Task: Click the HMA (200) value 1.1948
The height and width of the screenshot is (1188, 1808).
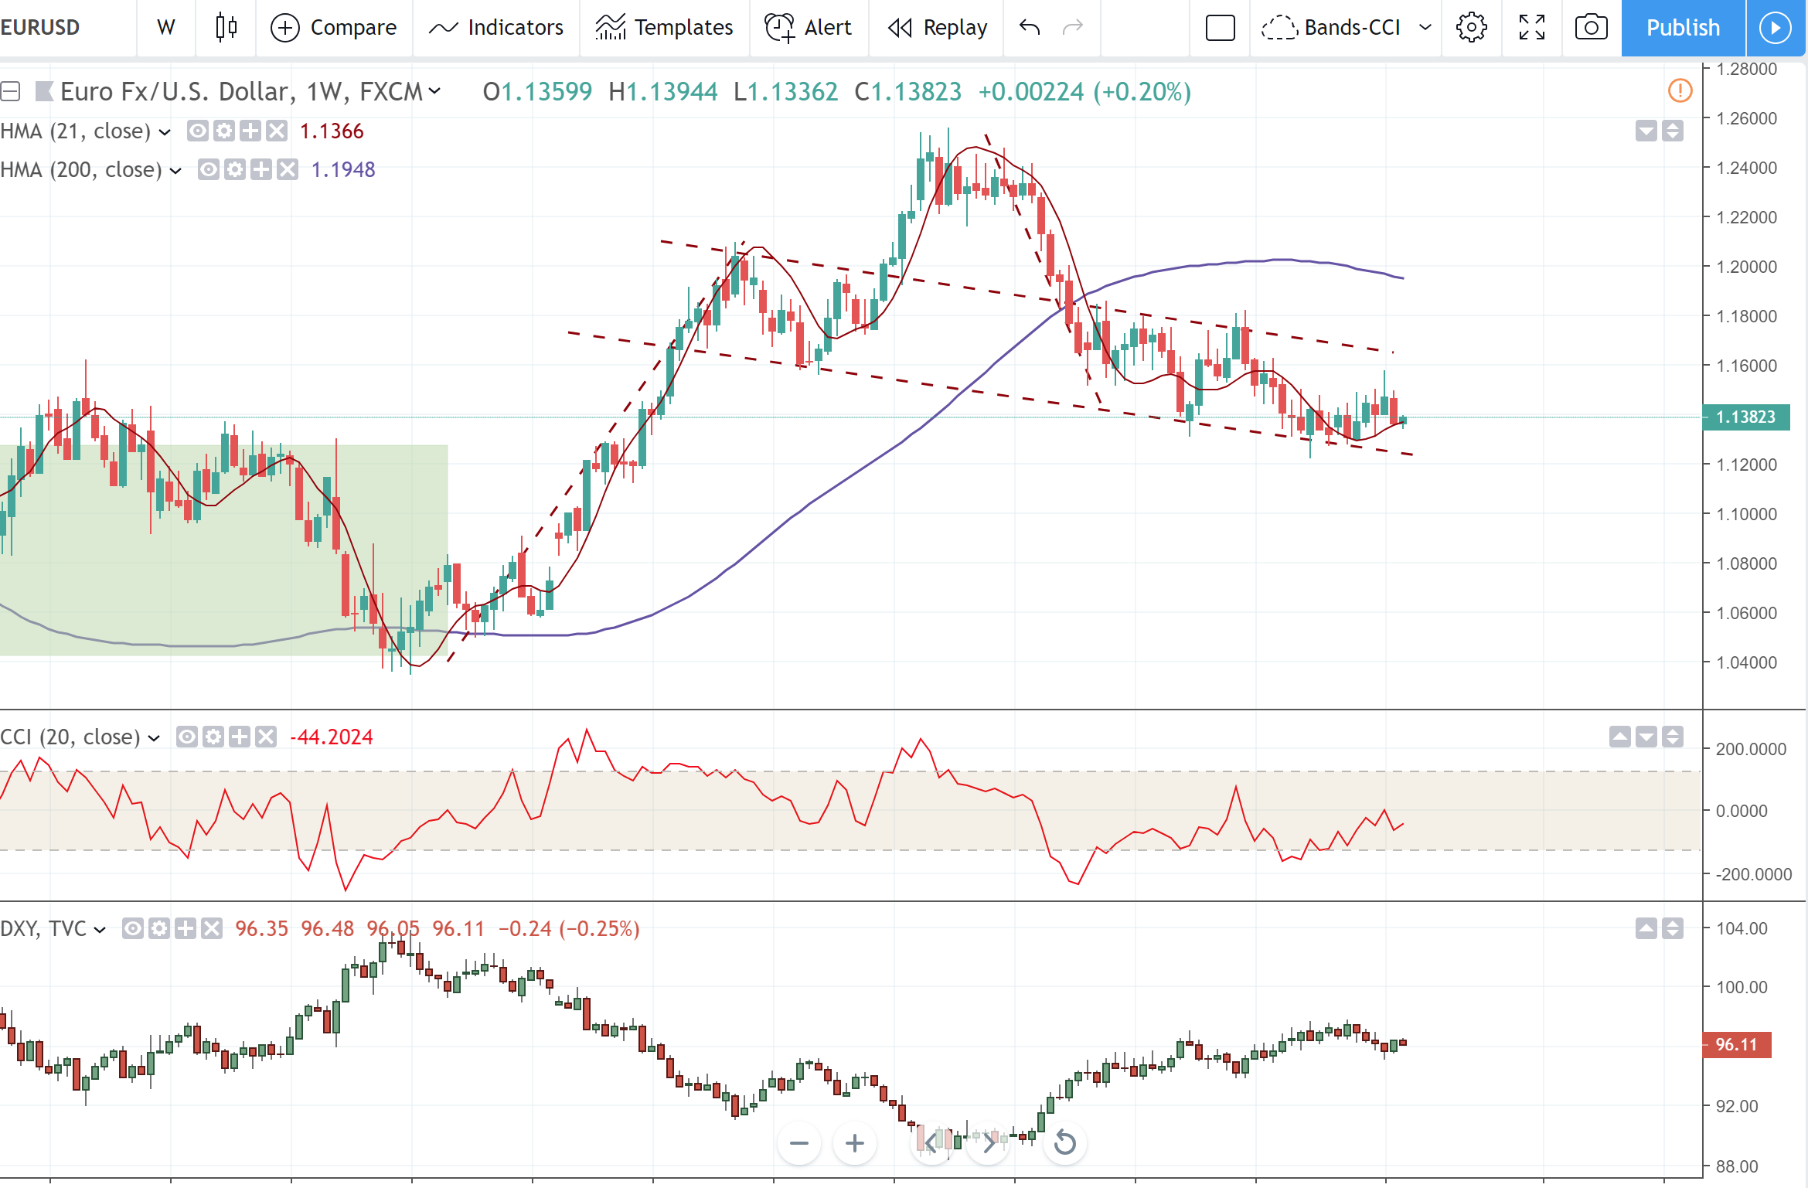Action: [x=343, y=169]
